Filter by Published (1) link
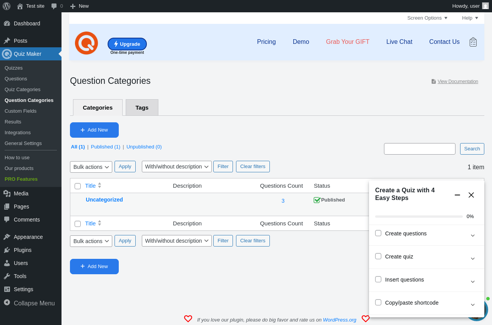Screen dimensions: 492x325 tap(106, 147)
